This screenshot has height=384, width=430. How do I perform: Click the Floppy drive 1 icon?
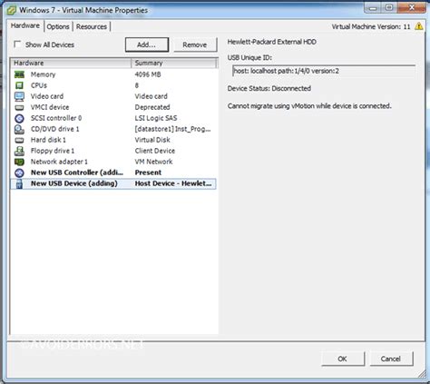coord(19,151)
